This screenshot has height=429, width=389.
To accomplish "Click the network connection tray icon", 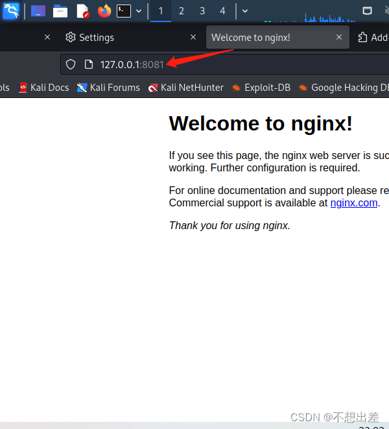I will 367,10.
